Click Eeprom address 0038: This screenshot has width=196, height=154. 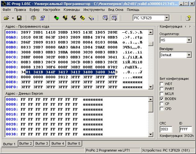point(12,134)
